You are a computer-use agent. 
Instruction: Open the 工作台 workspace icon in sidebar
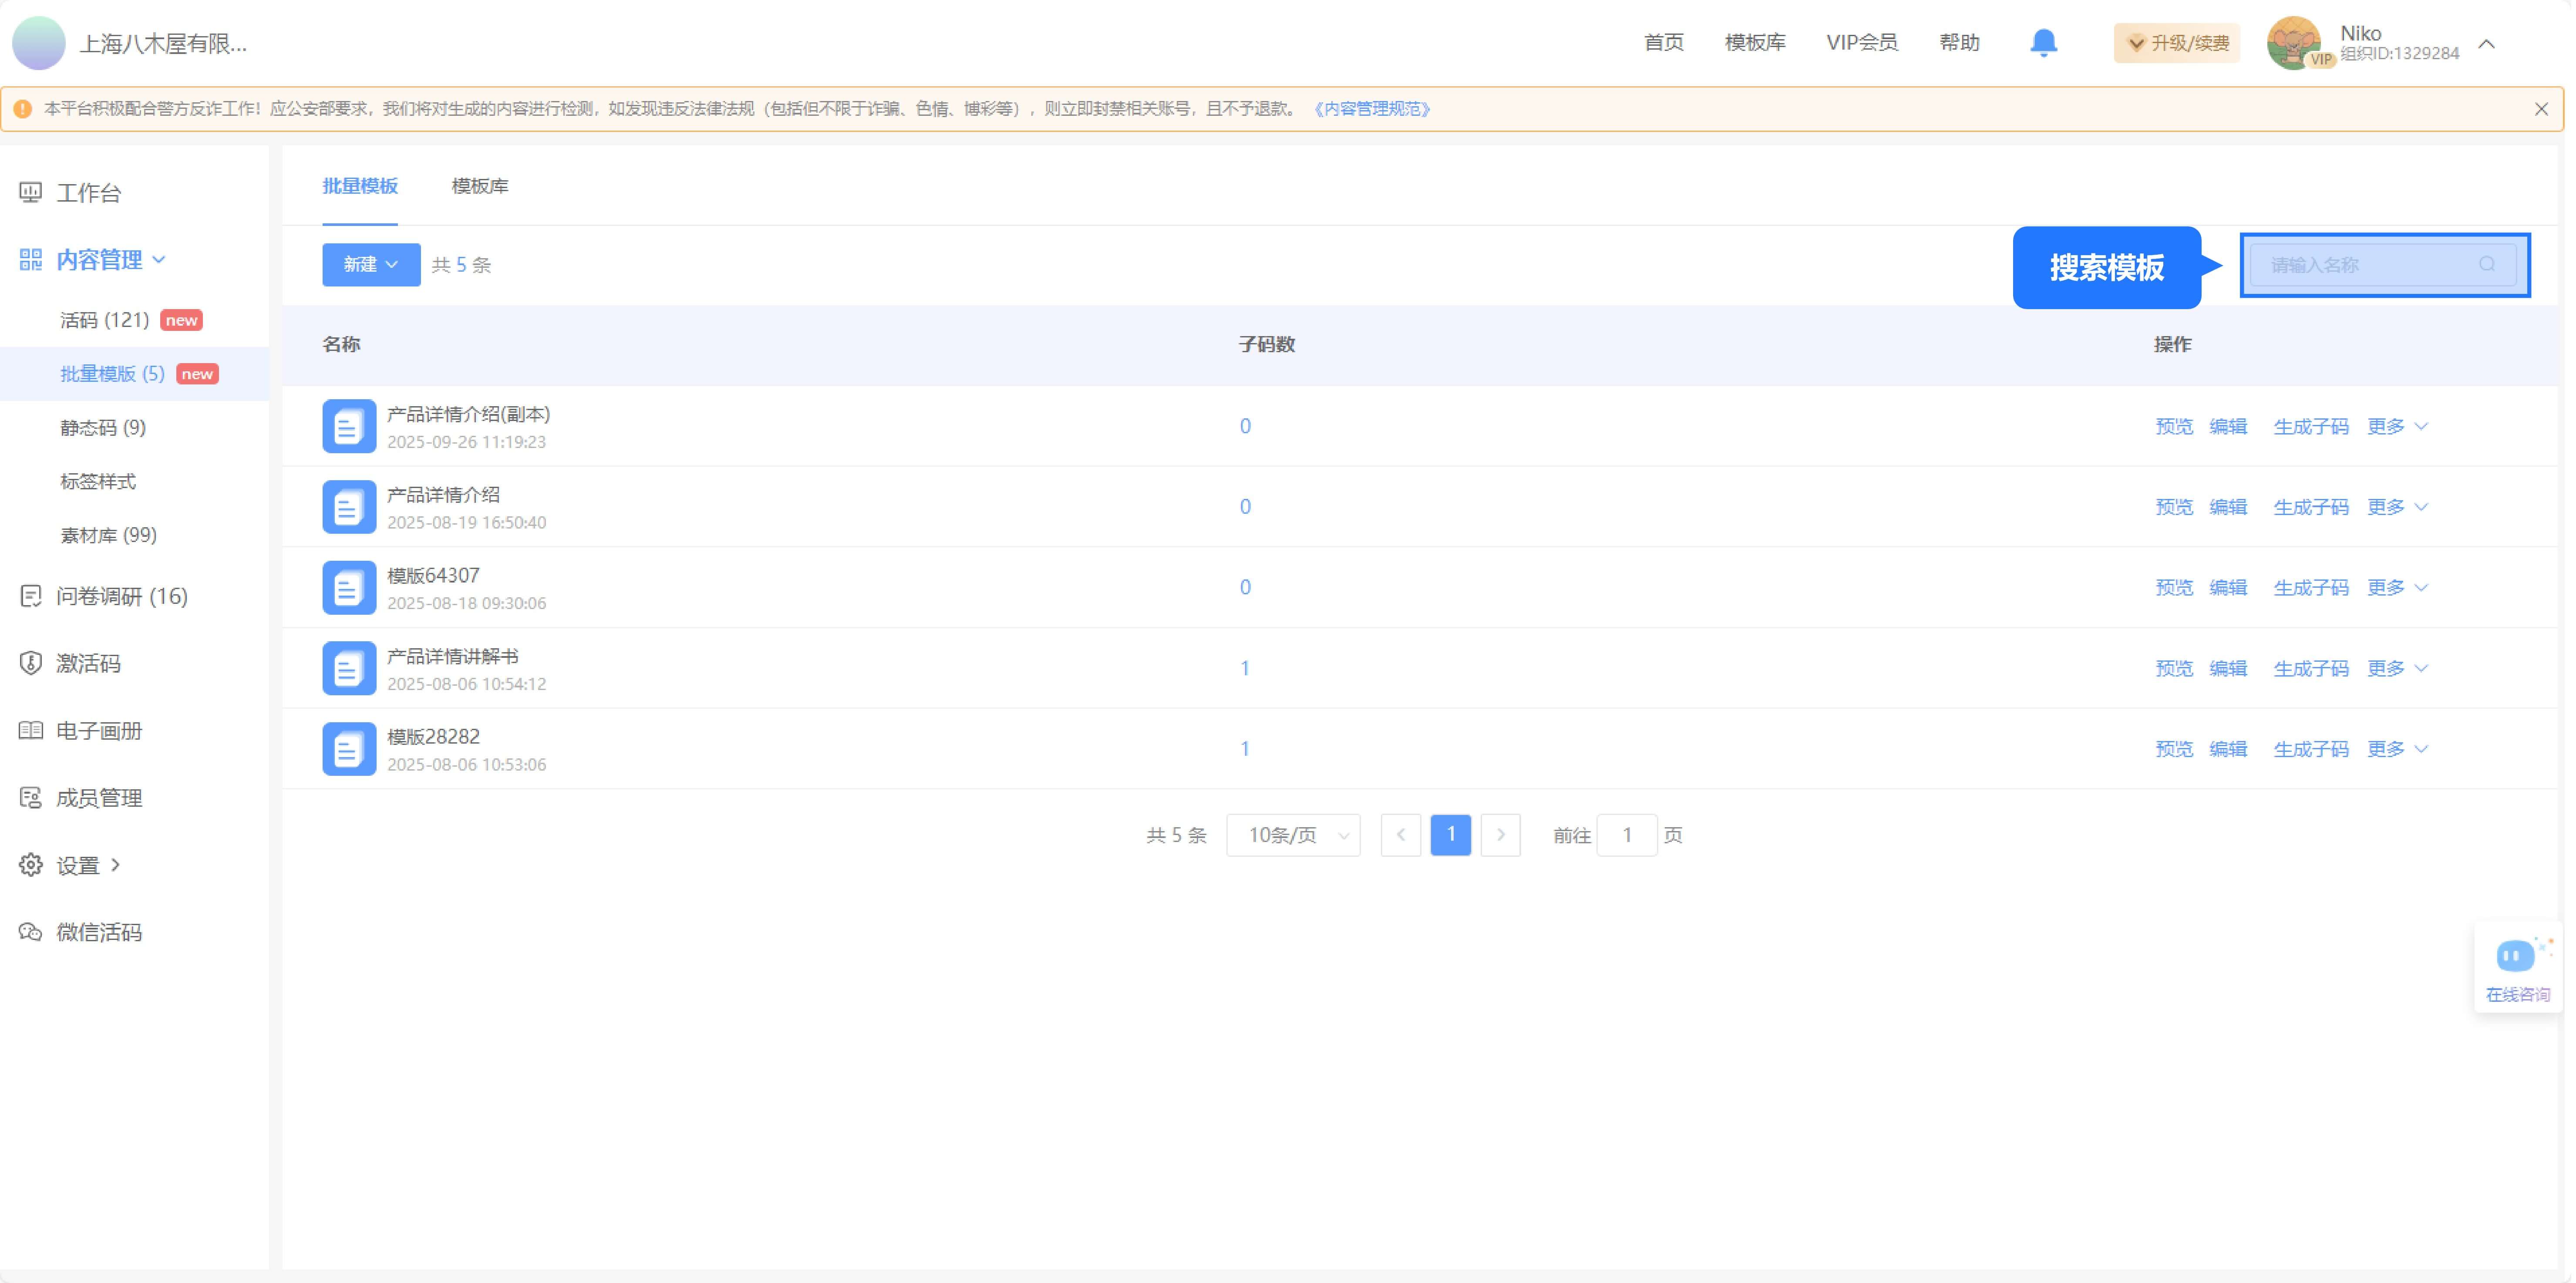(30, 192)
